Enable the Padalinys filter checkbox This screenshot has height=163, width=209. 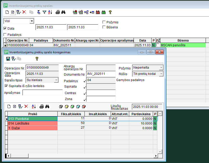click(x=5, y=35)
